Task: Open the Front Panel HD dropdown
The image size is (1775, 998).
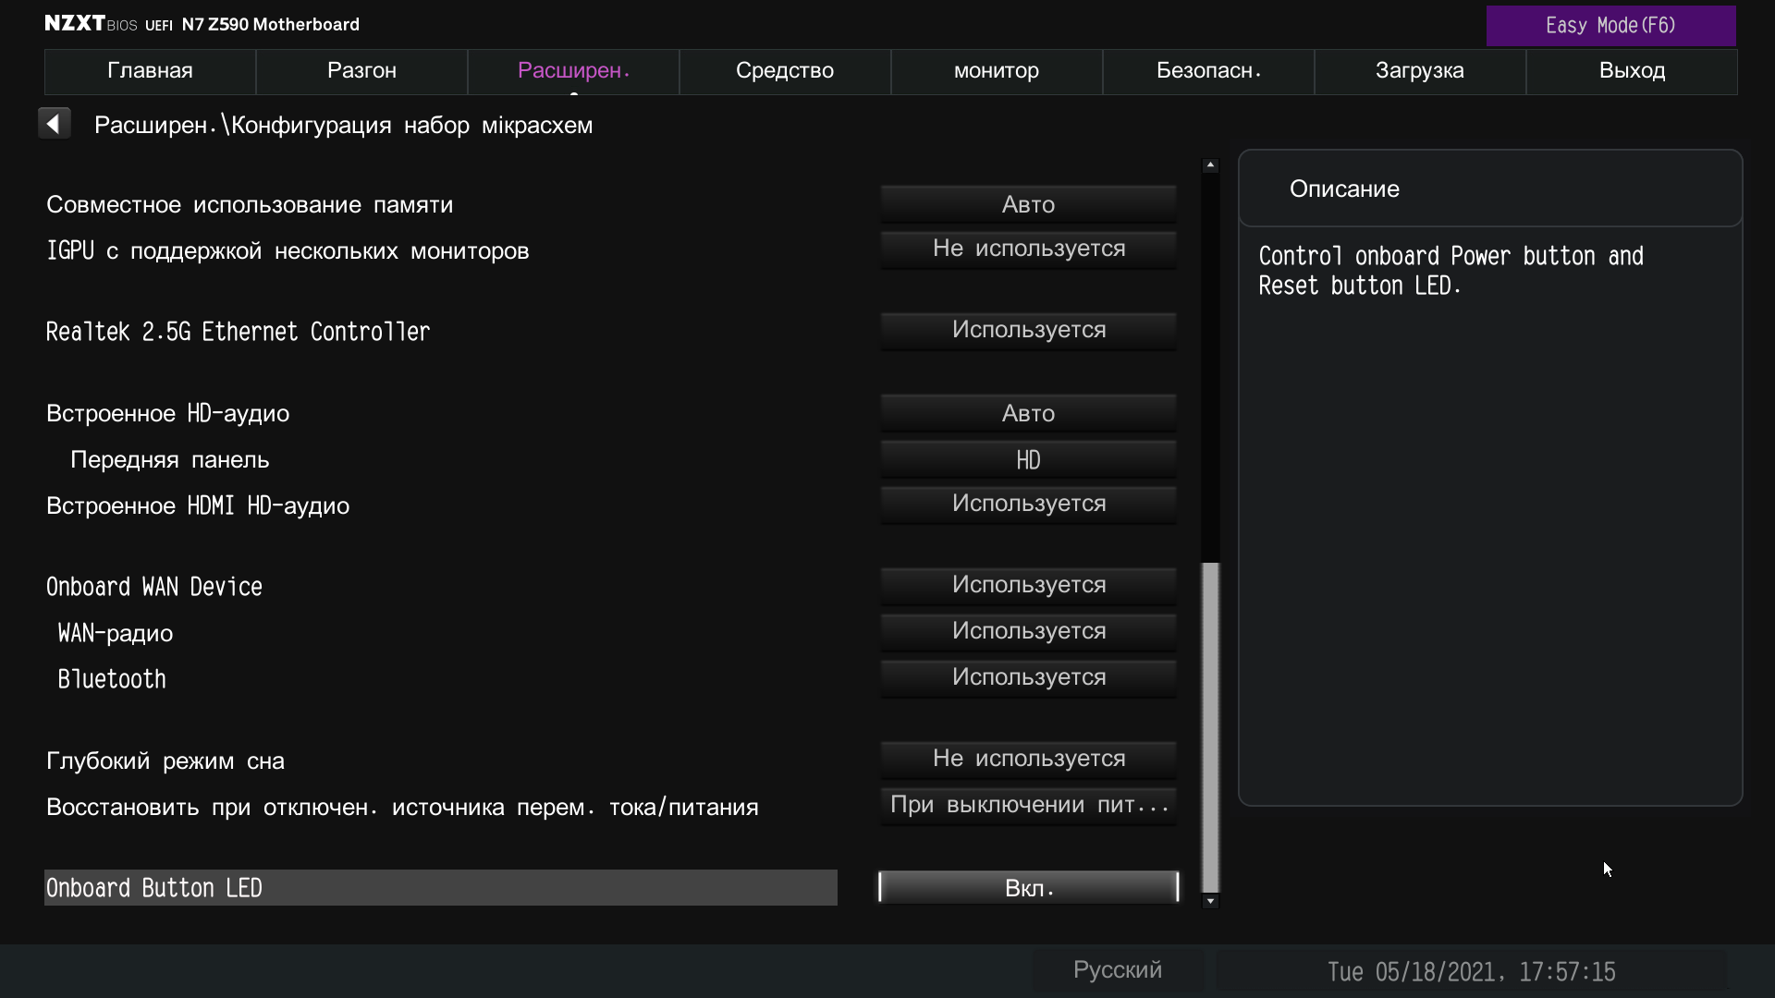Action: coord(1028,459)
